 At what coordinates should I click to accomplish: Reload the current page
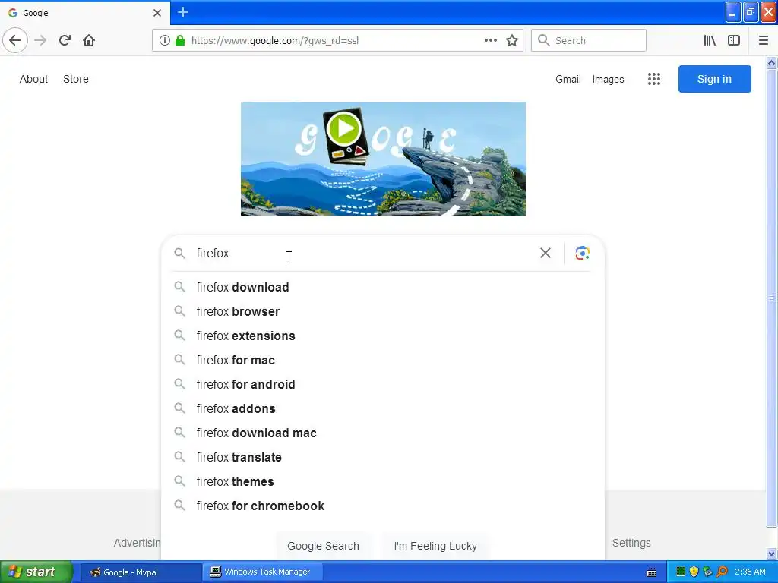pyautogui.click(x=65, y=40)
